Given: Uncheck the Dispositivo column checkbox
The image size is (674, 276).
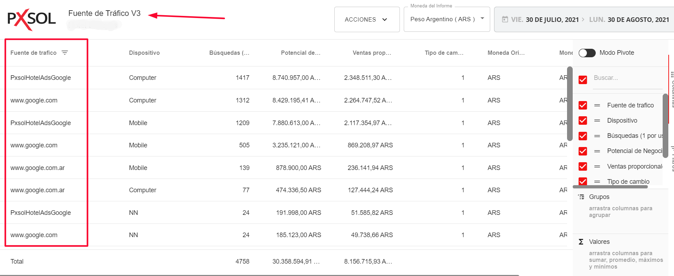Looking at the screenshot, I should (x=583, y=121).
